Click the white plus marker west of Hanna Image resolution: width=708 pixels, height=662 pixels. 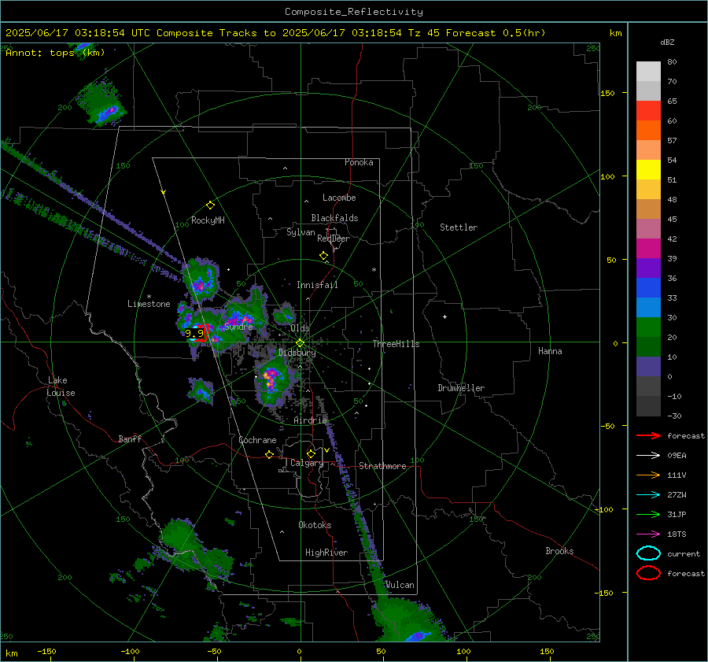(444, 316)
